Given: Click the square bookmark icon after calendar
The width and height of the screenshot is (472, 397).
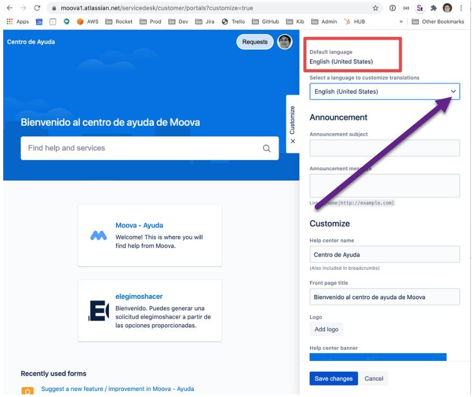Looking at the screenshot, I should (53, 21).
